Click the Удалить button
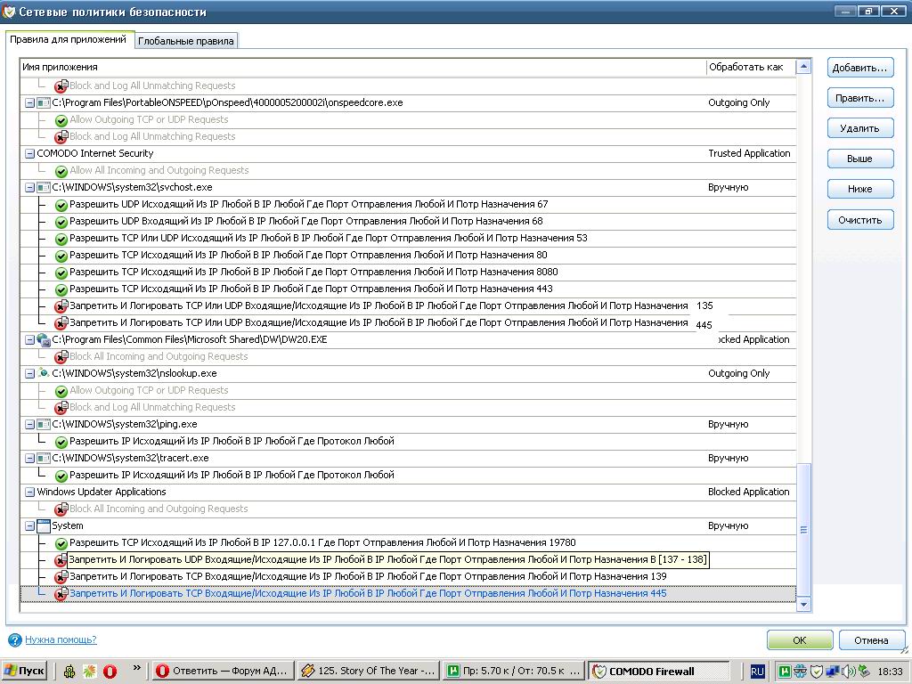The width and height of the screenshot is (912, 684). [x=859, y=128]
